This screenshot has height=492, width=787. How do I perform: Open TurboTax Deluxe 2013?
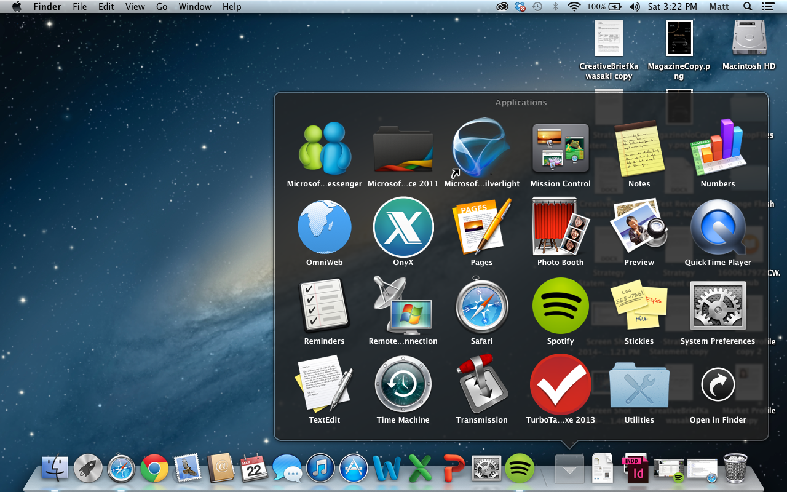tap(561, 384)
